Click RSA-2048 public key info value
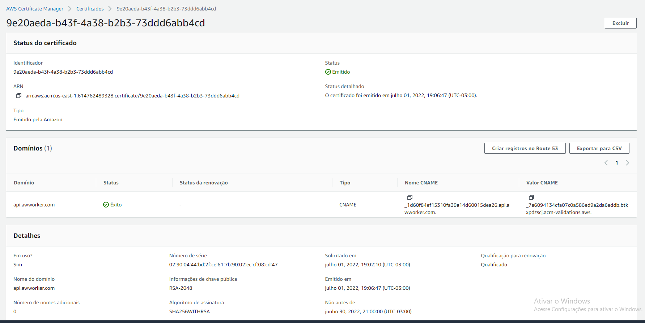 click(181, 288)
